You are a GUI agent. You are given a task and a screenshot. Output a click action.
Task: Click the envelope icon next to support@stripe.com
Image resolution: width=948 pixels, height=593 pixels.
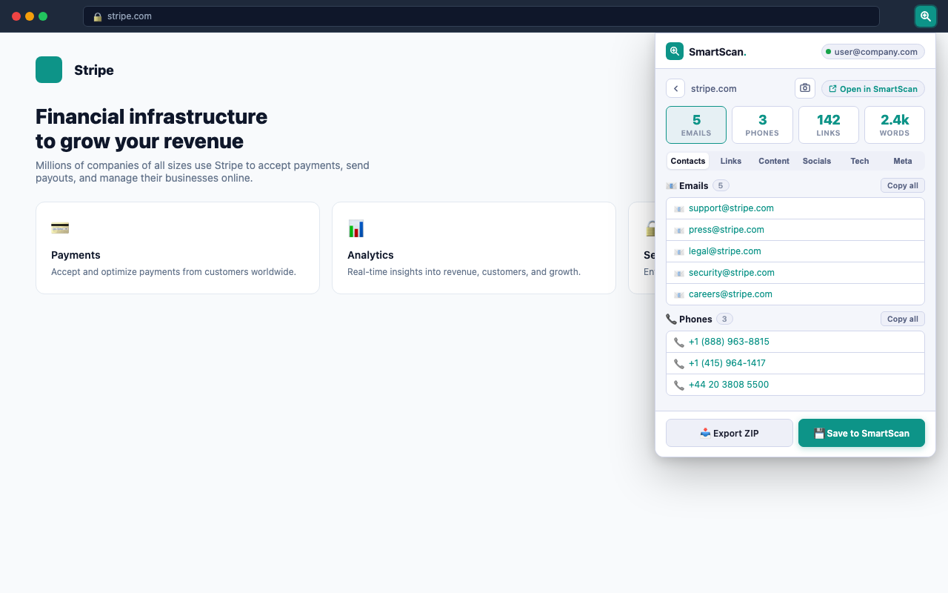679,209
